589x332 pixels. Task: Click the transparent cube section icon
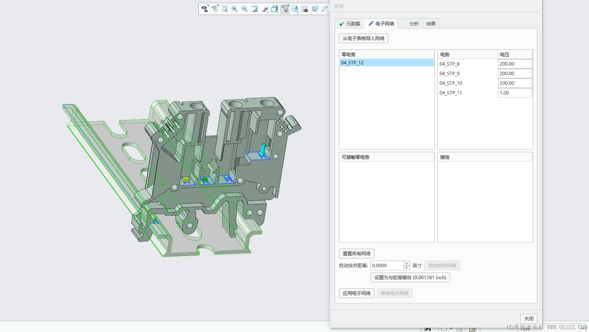tap(315, 9)
